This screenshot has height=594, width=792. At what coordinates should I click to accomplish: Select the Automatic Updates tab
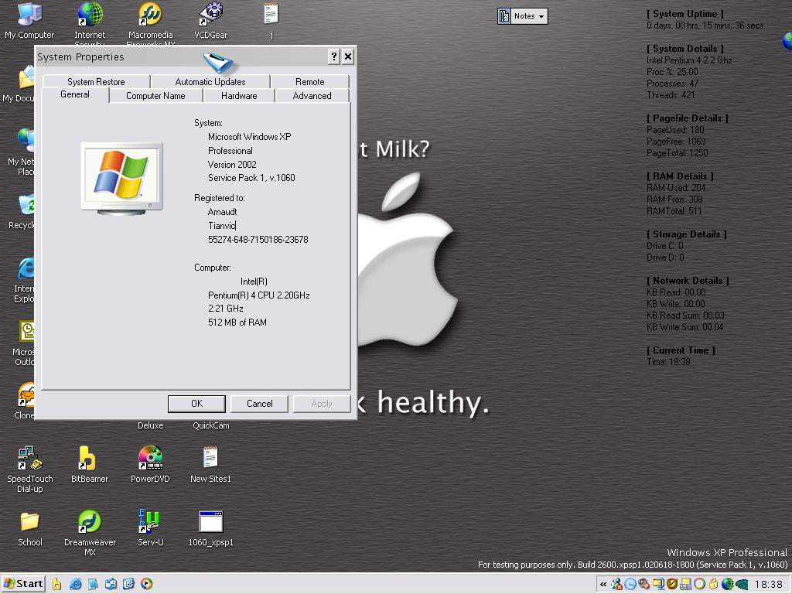pos(210,82)
